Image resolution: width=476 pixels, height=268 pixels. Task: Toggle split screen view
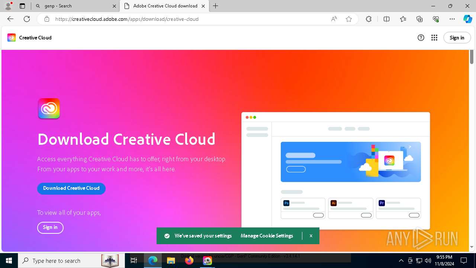click(386, 19)
